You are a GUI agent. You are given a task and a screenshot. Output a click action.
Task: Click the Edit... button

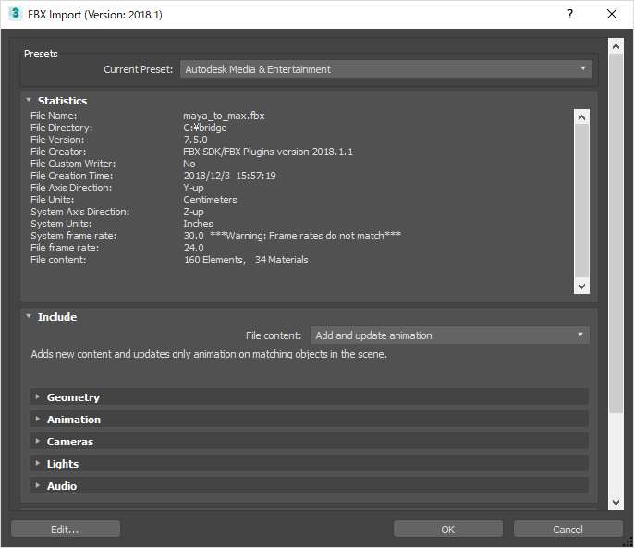(66, 530)
